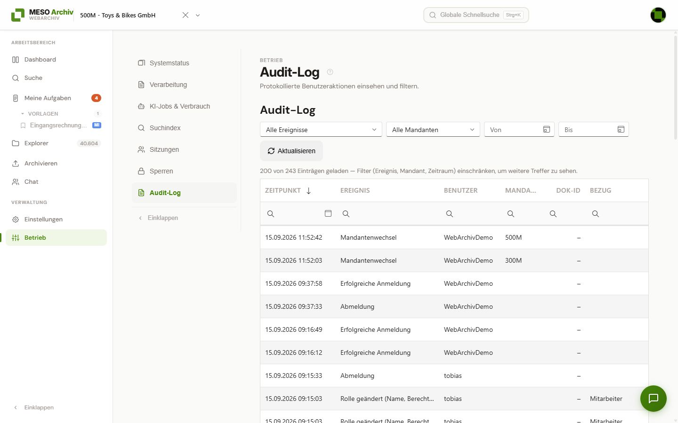The height and width of the screenshot is (423, 678).
Task: Click search icon in Mandant column filter
Action: pos(511,214)
